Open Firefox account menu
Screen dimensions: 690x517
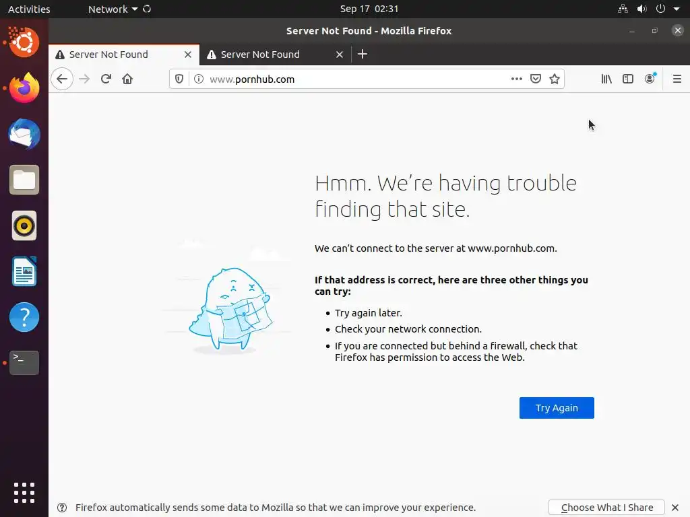click(x=650, y=79)
